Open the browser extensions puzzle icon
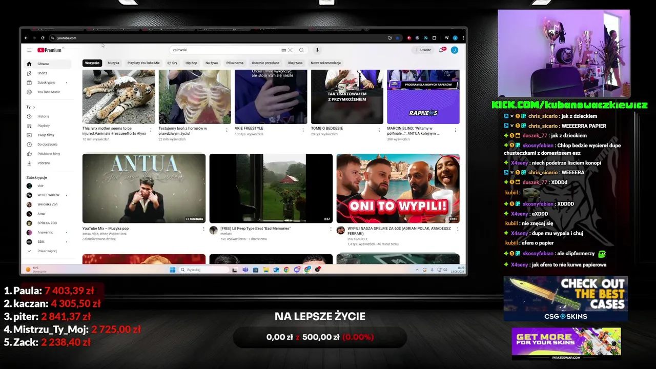 (435, 38)
